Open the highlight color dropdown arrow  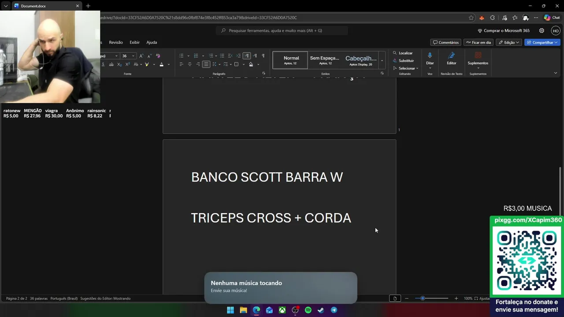click(153, 64)
